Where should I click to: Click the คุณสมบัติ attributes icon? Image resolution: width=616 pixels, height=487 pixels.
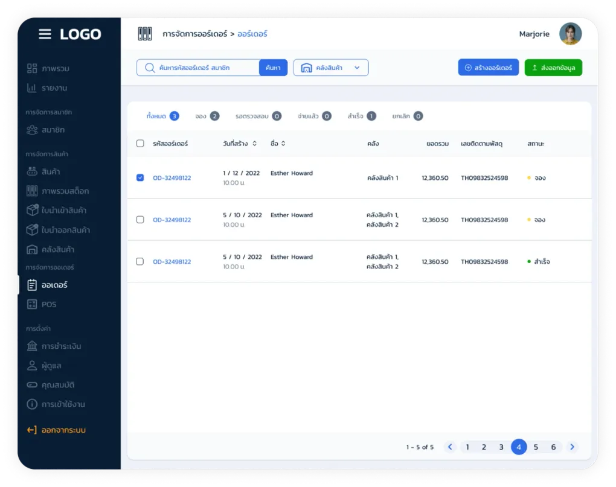[32, 384]
